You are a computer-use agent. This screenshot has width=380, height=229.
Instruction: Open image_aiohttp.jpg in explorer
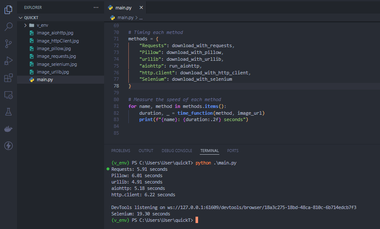[x=61, y=33]
